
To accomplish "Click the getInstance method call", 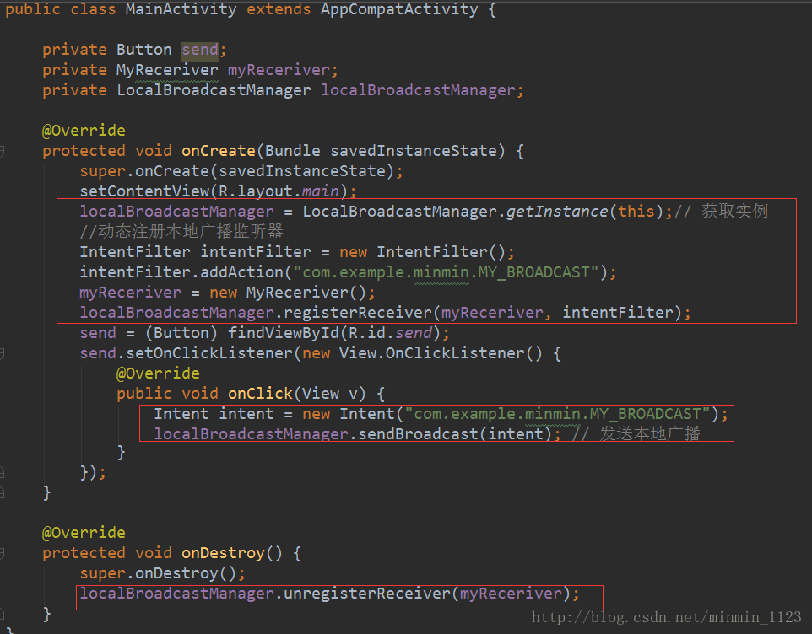I will coord(557,212).
